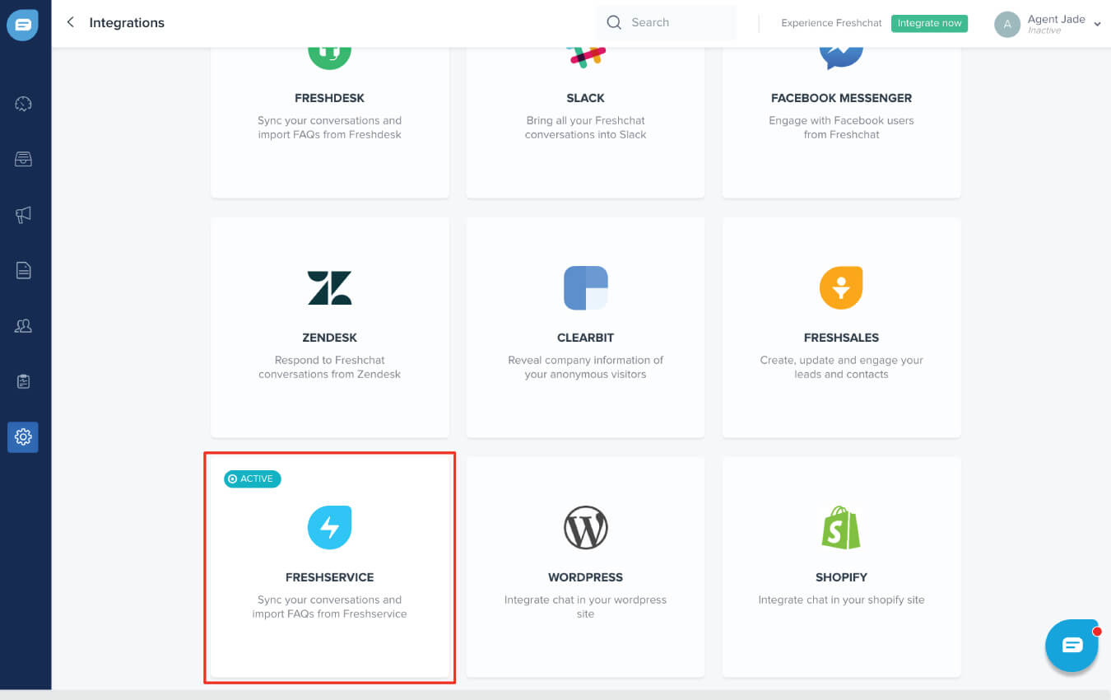Click the Clearbit logo
This screenshot has width=1111, height=700.
click(586, 288)
